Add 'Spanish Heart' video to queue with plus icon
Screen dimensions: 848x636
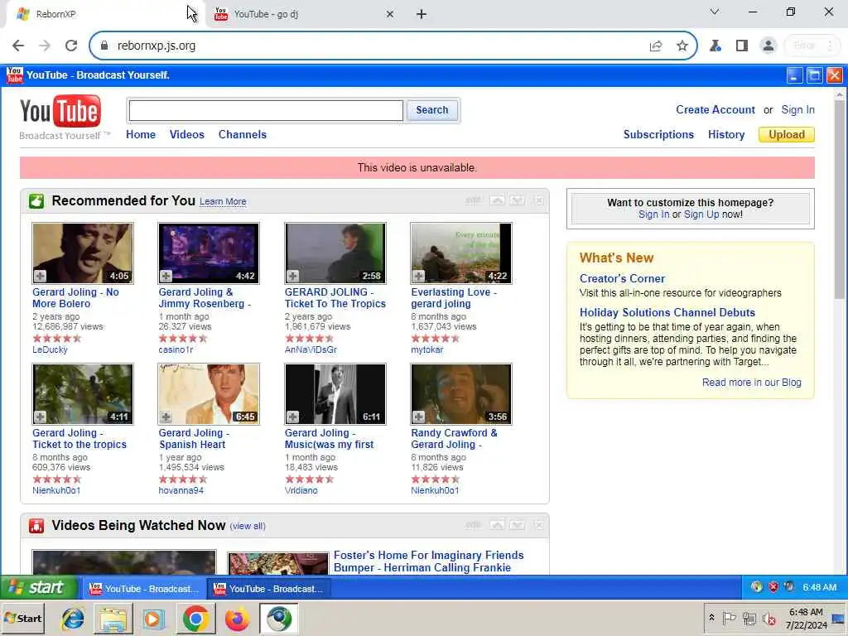tap(166, 417)
